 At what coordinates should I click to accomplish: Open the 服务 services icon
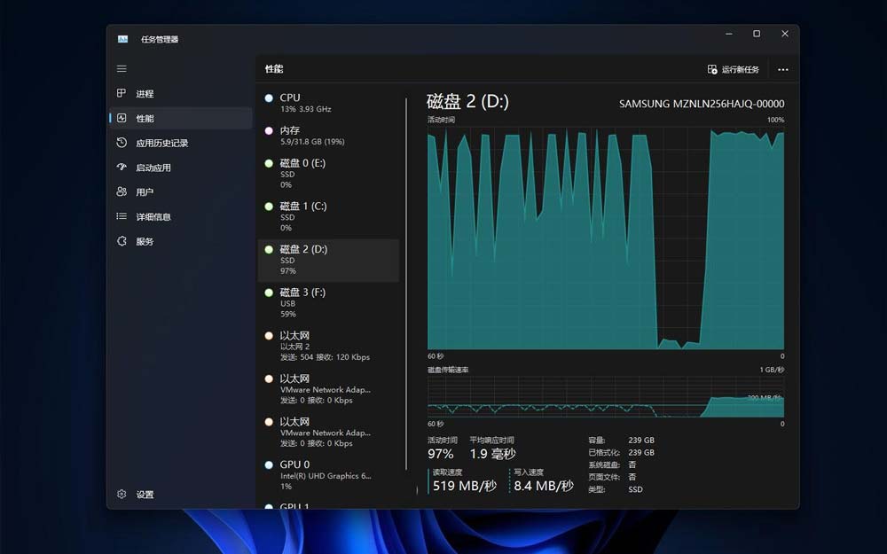[x=122, y=241]
